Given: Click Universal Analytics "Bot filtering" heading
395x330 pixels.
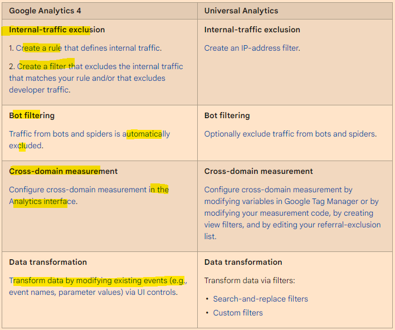Looking at the screenshot, I should (227, 115).
